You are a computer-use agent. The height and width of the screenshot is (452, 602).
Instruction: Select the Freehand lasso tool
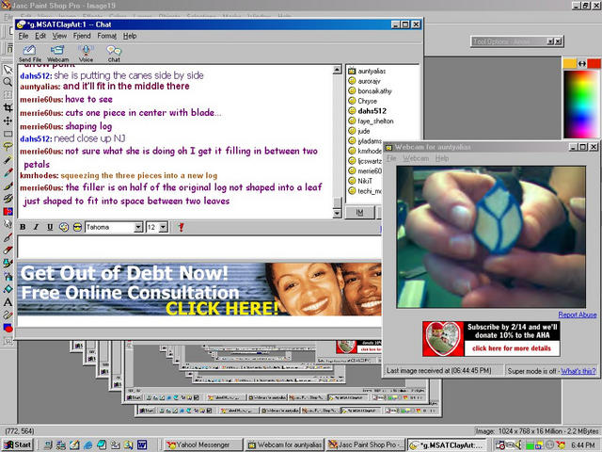pyautogui.click(x=8, y=147)
